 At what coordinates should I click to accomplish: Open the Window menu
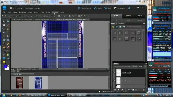tap(55, 12)
